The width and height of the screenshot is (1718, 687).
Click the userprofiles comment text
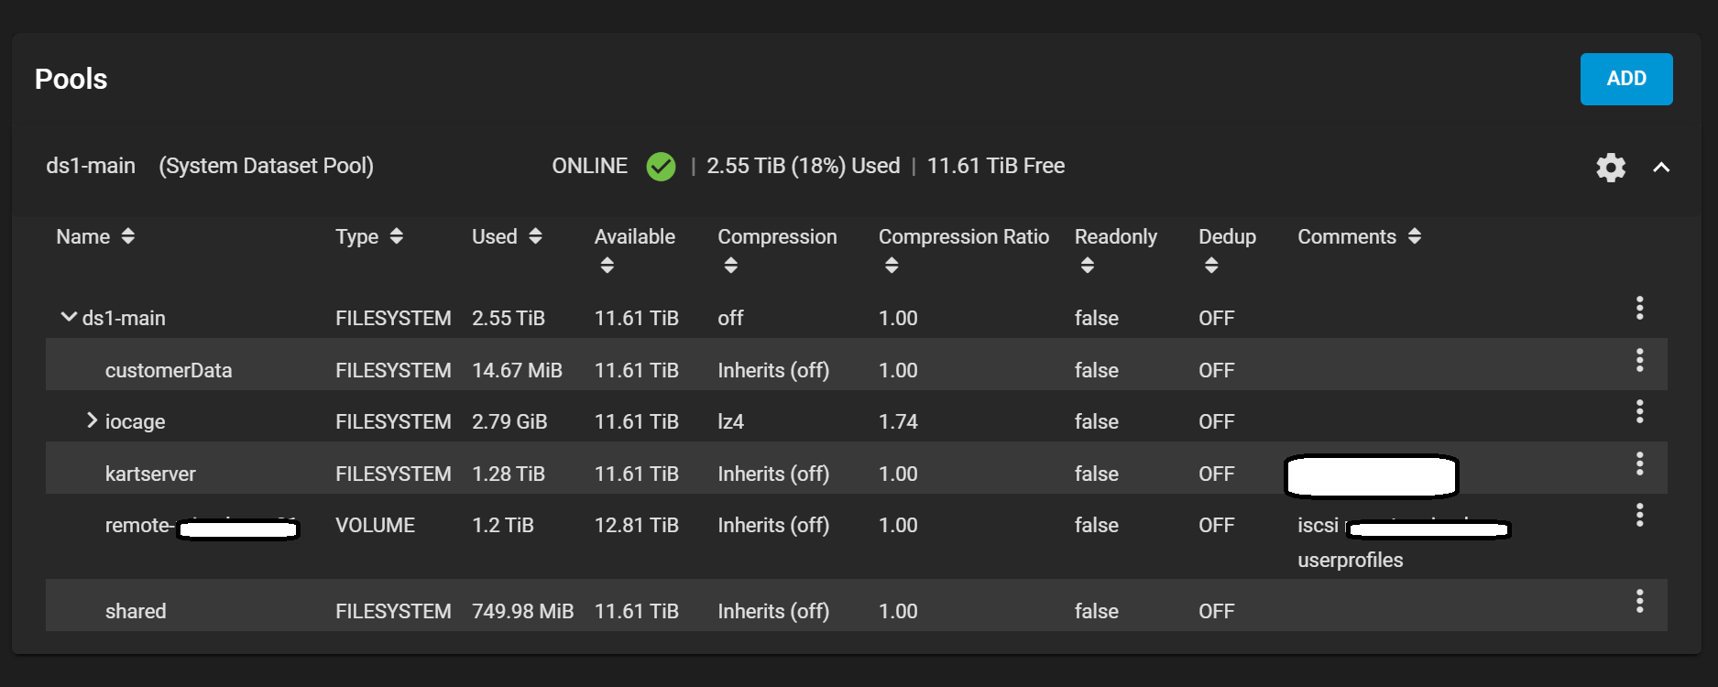coord(1351,560)
